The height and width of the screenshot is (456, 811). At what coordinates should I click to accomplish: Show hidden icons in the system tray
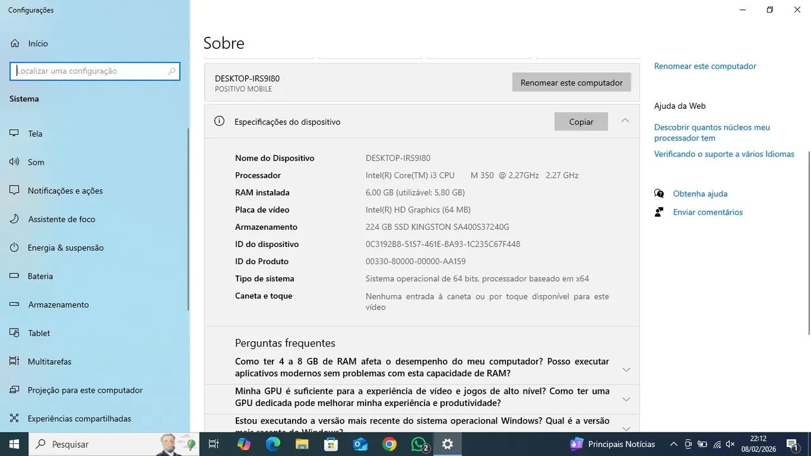click(674, 444)
